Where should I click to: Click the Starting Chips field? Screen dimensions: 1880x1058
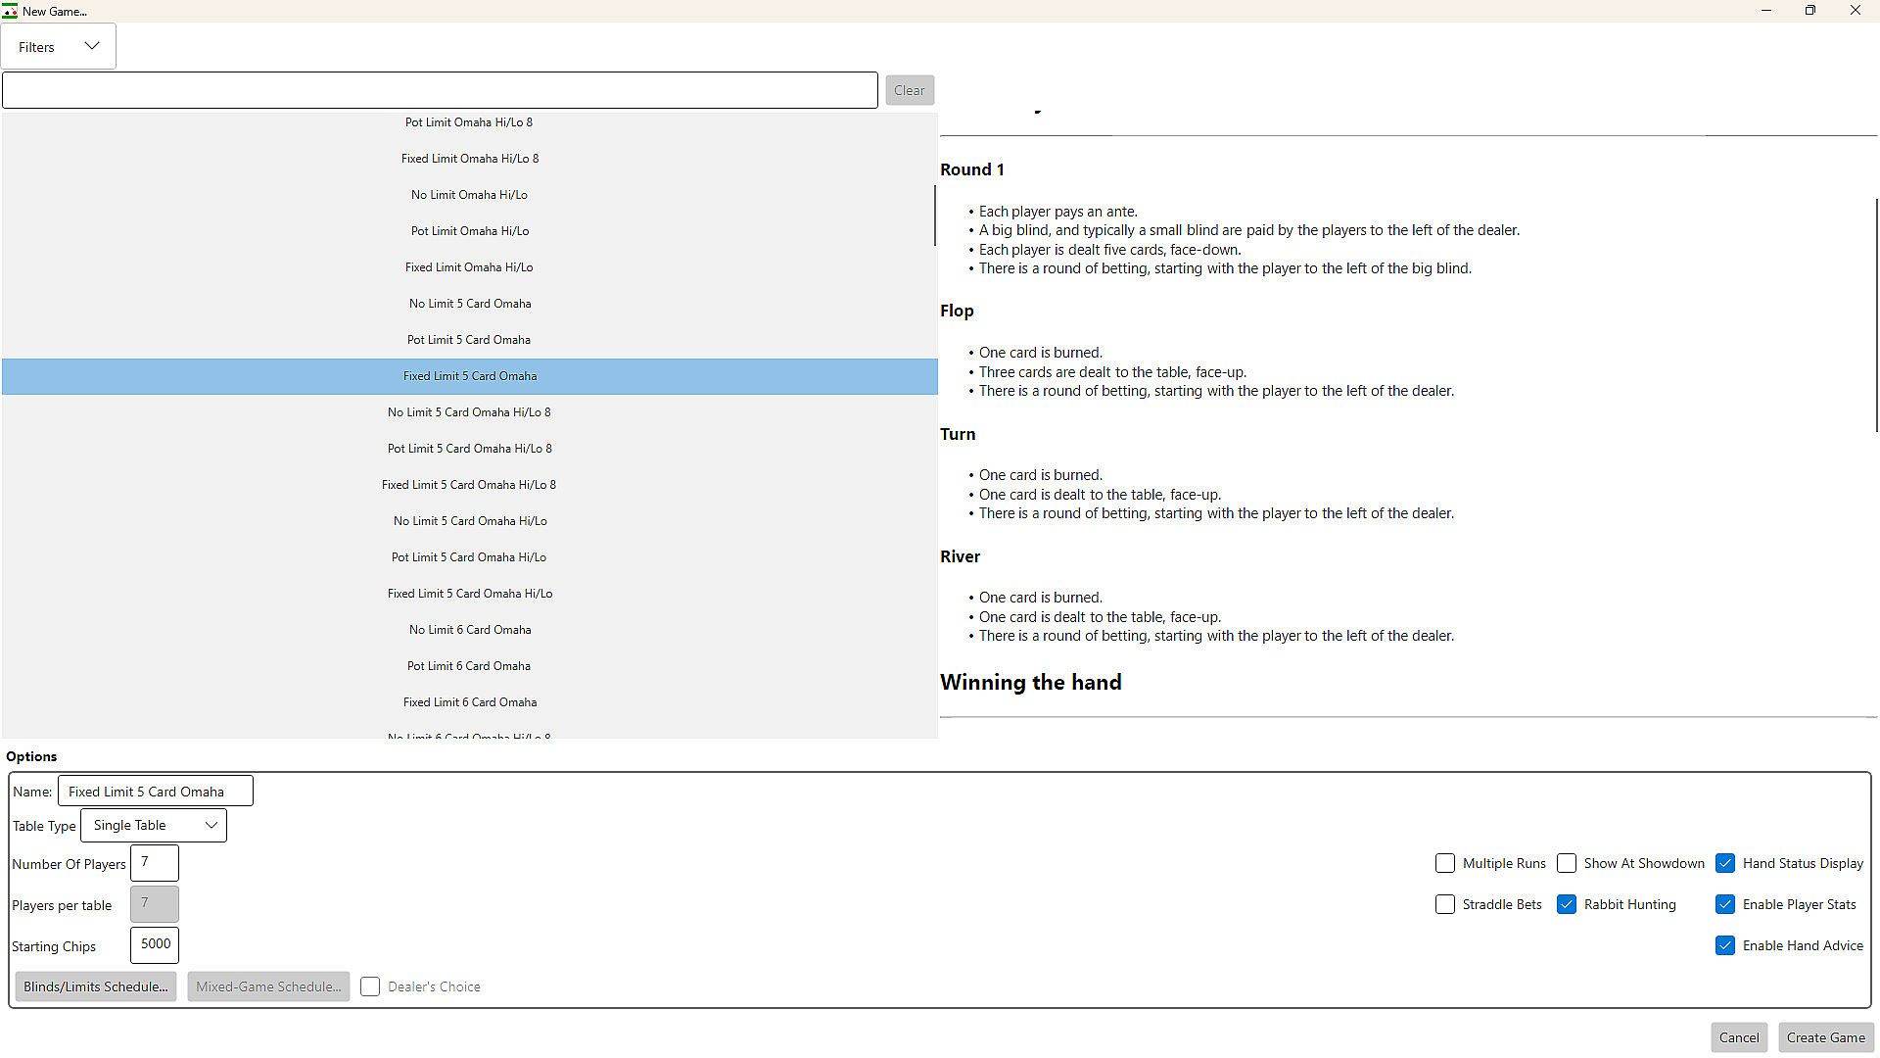[x=155, y=945]
